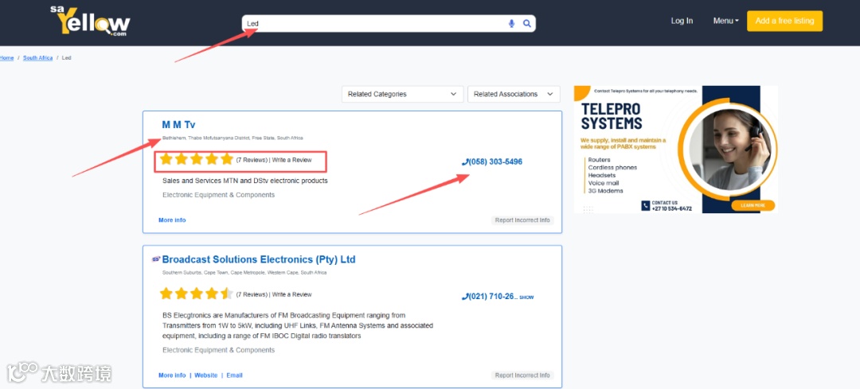This screenshot has width=860, height=389.
Task: Click SHOW to reveal the (021) 710-26 number
Action: click(526, 298)
